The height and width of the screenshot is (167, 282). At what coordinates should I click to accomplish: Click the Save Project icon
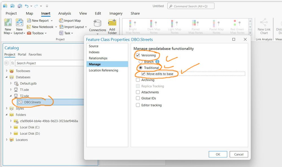(x=20, y=6)
